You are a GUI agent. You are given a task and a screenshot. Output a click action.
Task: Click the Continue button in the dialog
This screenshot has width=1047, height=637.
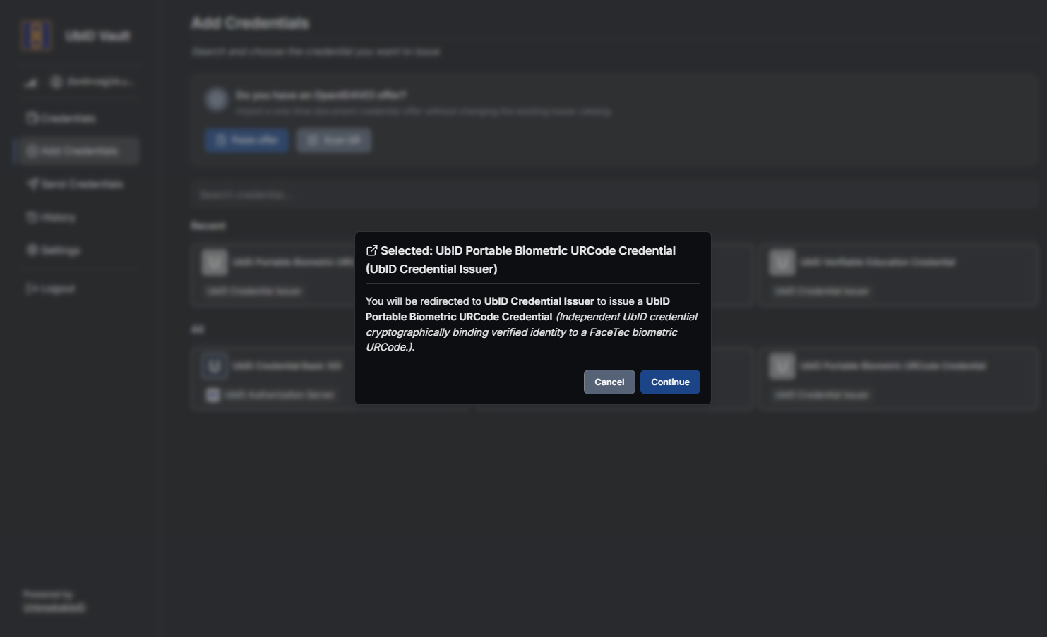tap(670, 382)
